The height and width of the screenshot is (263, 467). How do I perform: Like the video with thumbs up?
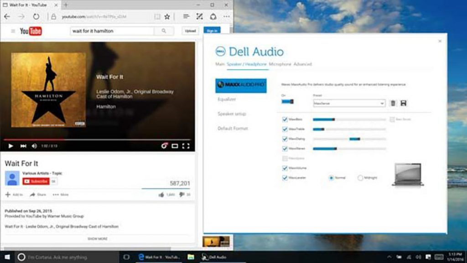click(x=161, y=195)
